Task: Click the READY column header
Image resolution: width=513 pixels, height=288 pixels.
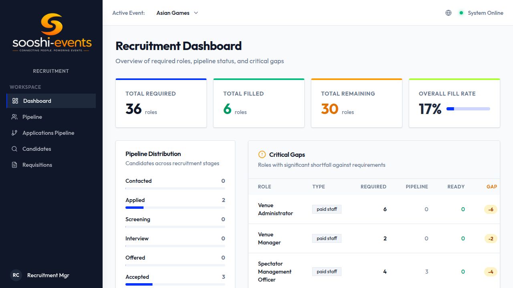Action: tap(456, 187)
